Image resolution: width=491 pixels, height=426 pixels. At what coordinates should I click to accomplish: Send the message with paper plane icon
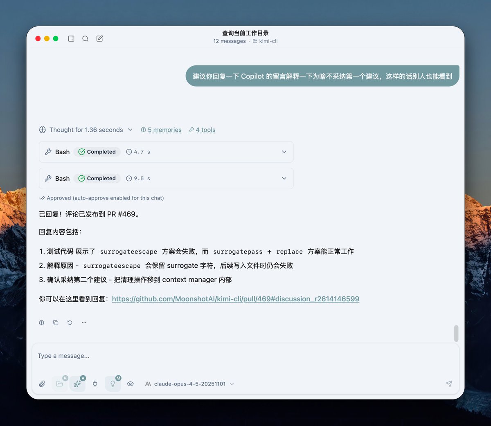[449, 383]
